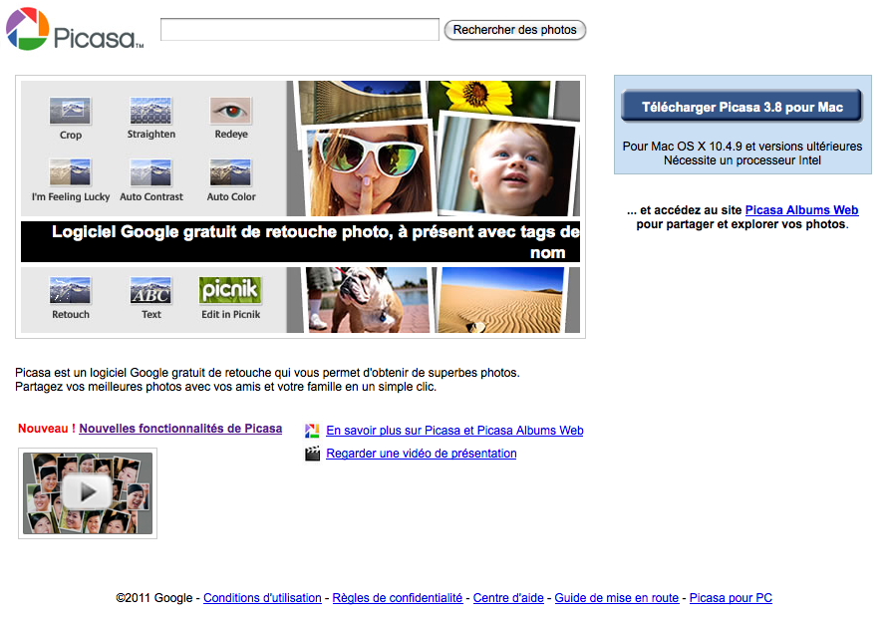Play the faces collage video thumbnail
This screenshot has height=619, width=887.
click(x=88, y=492)
